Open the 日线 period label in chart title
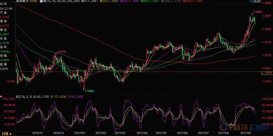The height and width of the screenshot is (136, 273). click(x=33, y=1)
